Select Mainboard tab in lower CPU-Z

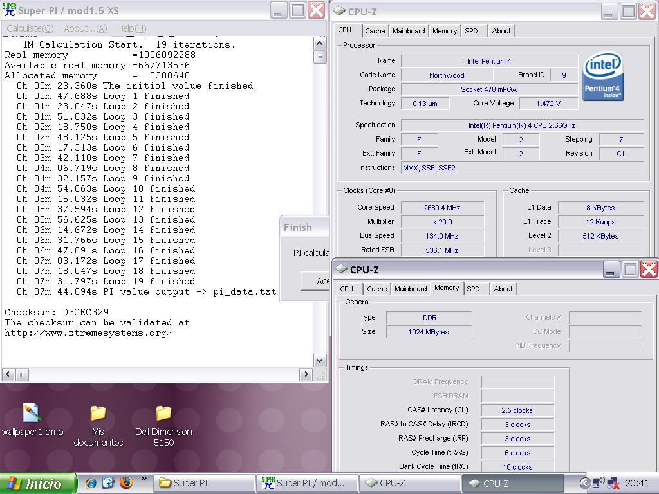[411, 289]
